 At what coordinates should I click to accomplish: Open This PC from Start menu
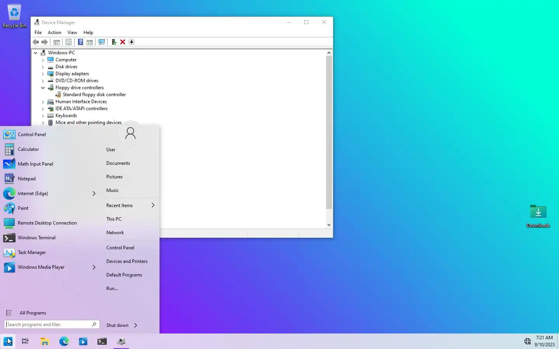pos(114,219)
